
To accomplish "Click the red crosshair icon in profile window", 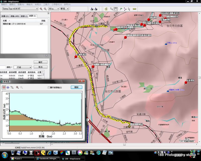I will click(x=4, y=87).
